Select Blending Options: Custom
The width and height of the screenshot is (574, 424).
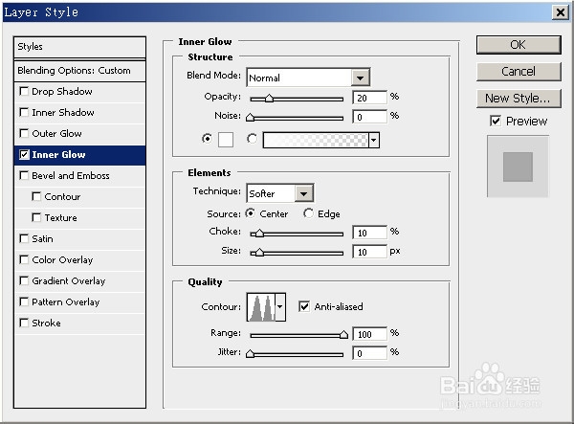coord(79,71)
